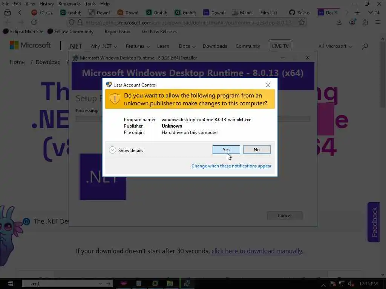
Task: Click Yes in User Account Control dialog
Action: coord(226,150)
